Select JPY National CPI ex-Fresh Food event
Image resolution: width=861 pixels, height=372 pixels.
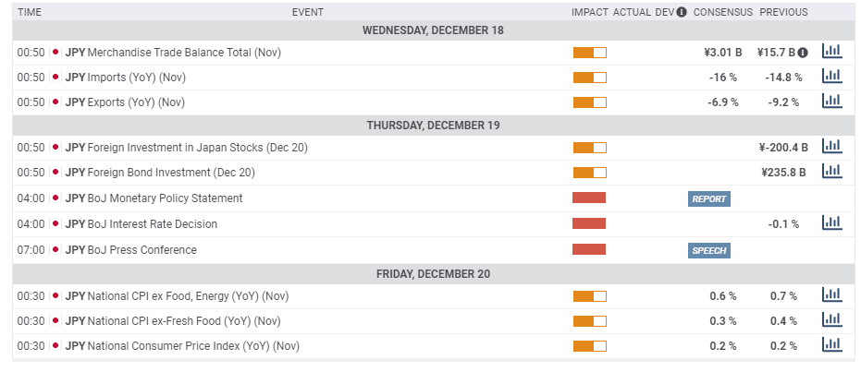(183, 321)
